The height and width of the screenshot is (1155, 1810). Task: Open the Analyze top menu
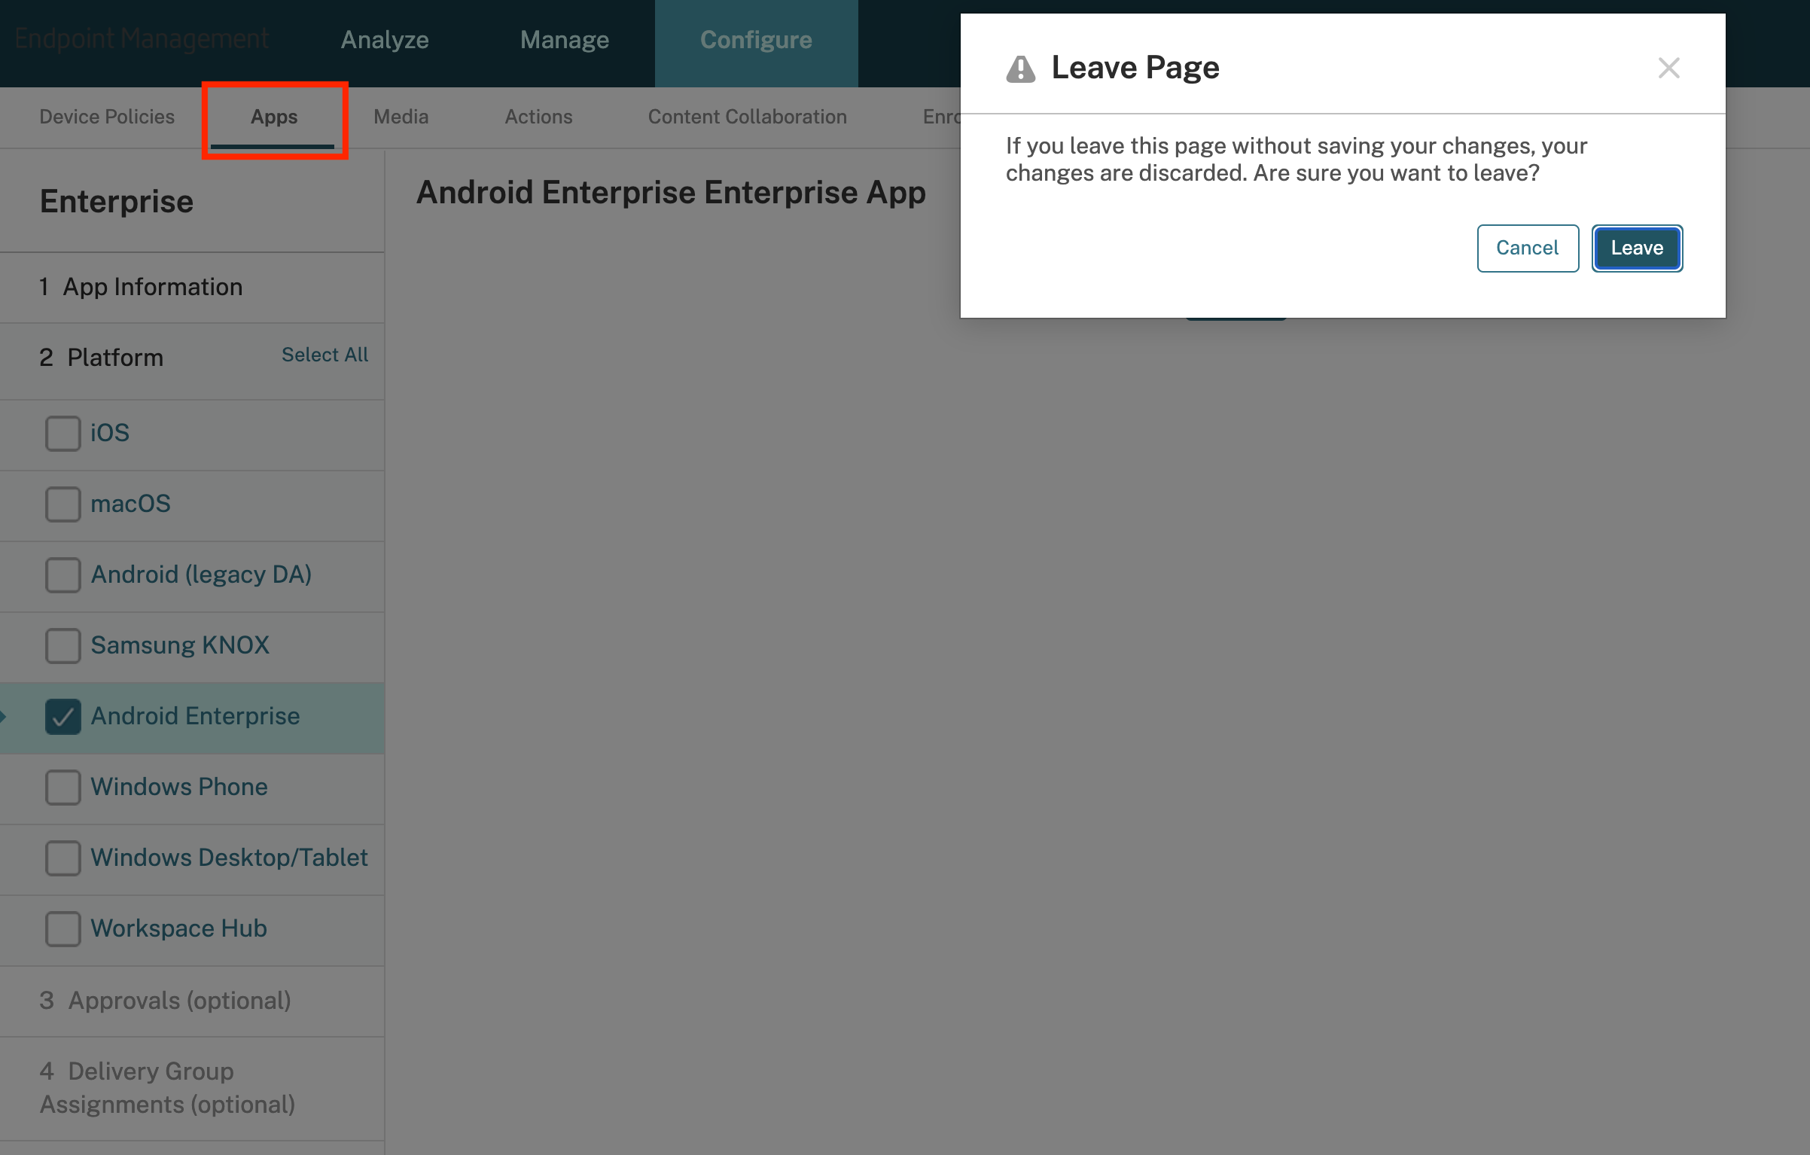pos(385,40)
